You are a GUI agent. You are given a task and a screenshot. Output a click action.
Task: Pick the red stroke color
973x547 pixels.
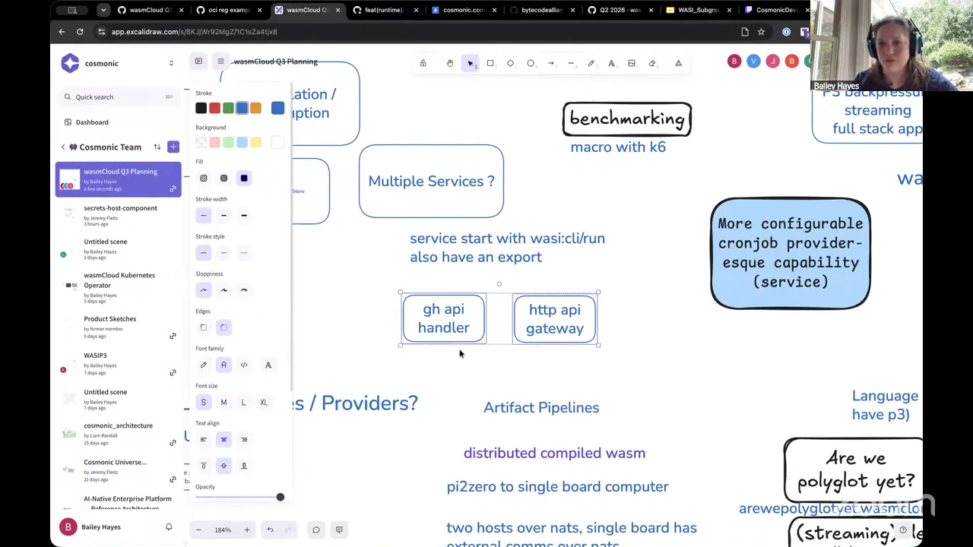coord(214,109)
